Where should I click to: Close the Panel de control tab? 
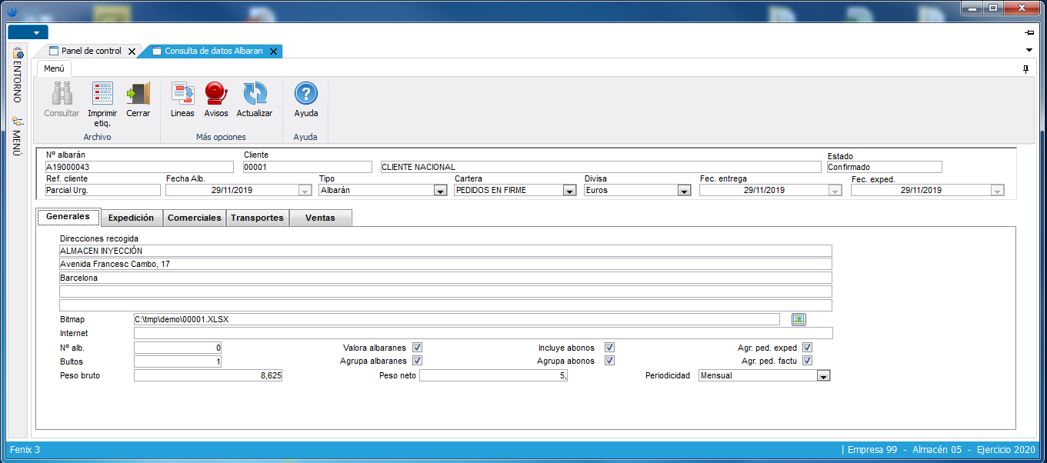point(132,52)
